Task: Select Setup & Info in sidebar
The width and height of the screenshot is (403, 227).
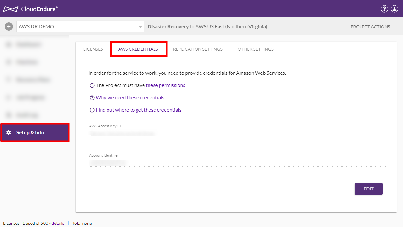Action: coord(35,133)
